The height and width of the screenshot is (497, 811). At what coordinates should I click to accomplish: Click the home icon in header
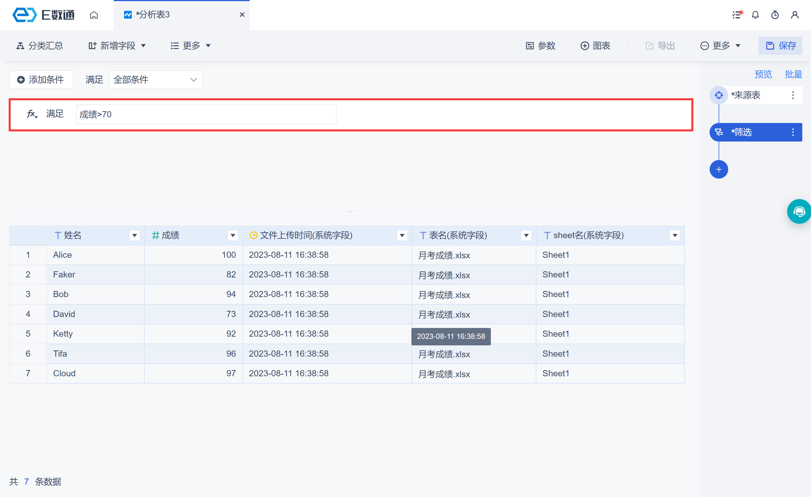coord(94,15)
